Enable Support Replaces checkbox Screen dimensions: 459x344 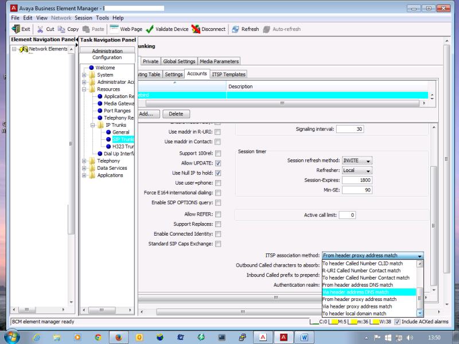(218, 224)
